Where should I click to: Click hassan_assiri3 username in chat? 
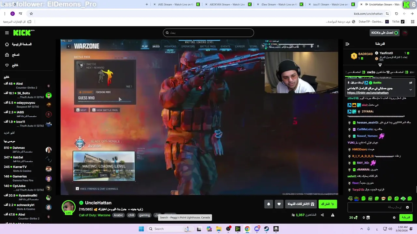[367, 123]
